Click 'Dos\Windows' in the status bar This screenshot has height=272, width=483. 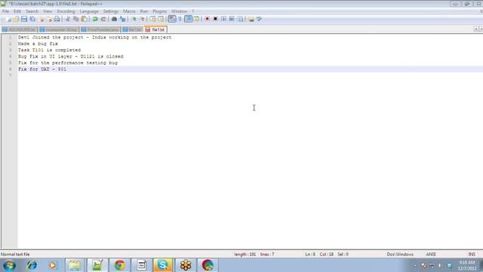[x=400, y=255]
